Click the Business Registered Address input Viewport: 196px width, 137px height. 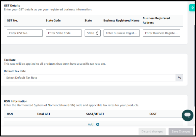(x=161, y=33)
